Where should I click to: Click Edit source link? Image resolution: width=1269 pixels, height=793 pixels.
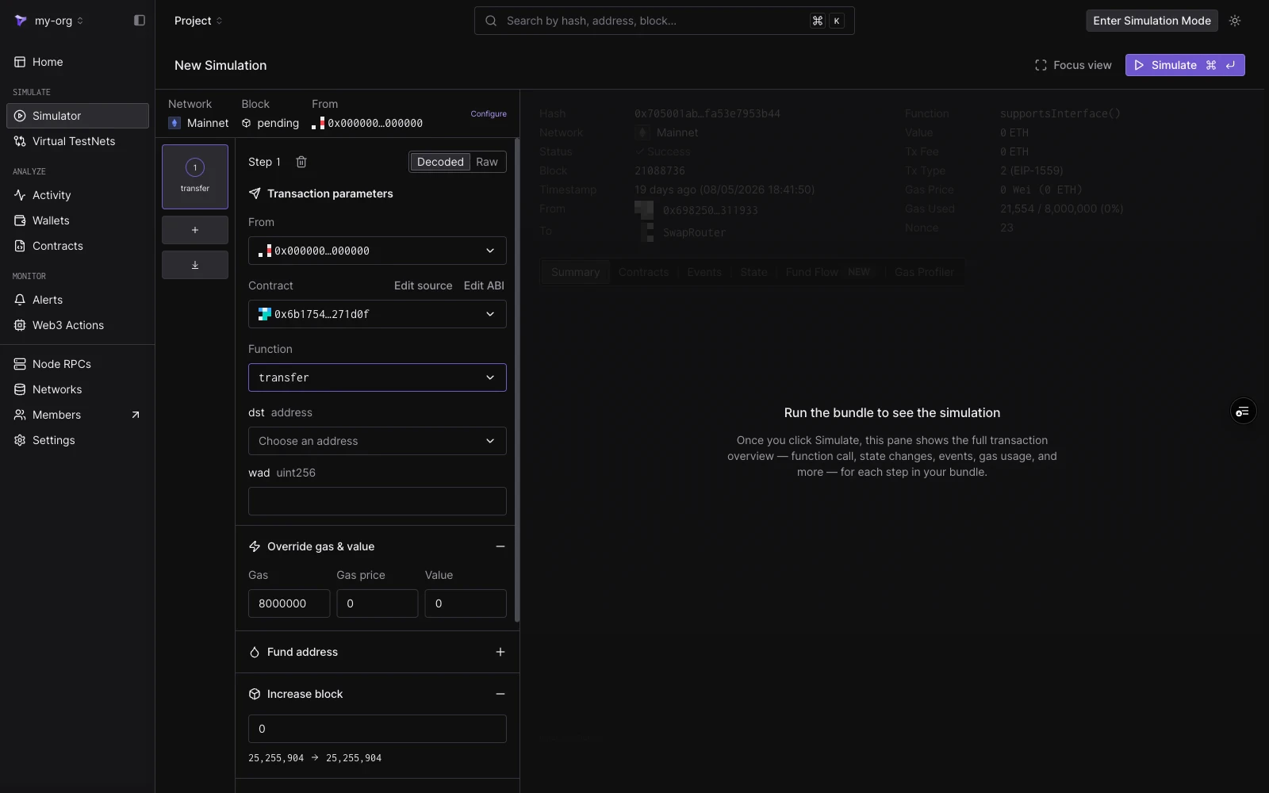(424, 285)
